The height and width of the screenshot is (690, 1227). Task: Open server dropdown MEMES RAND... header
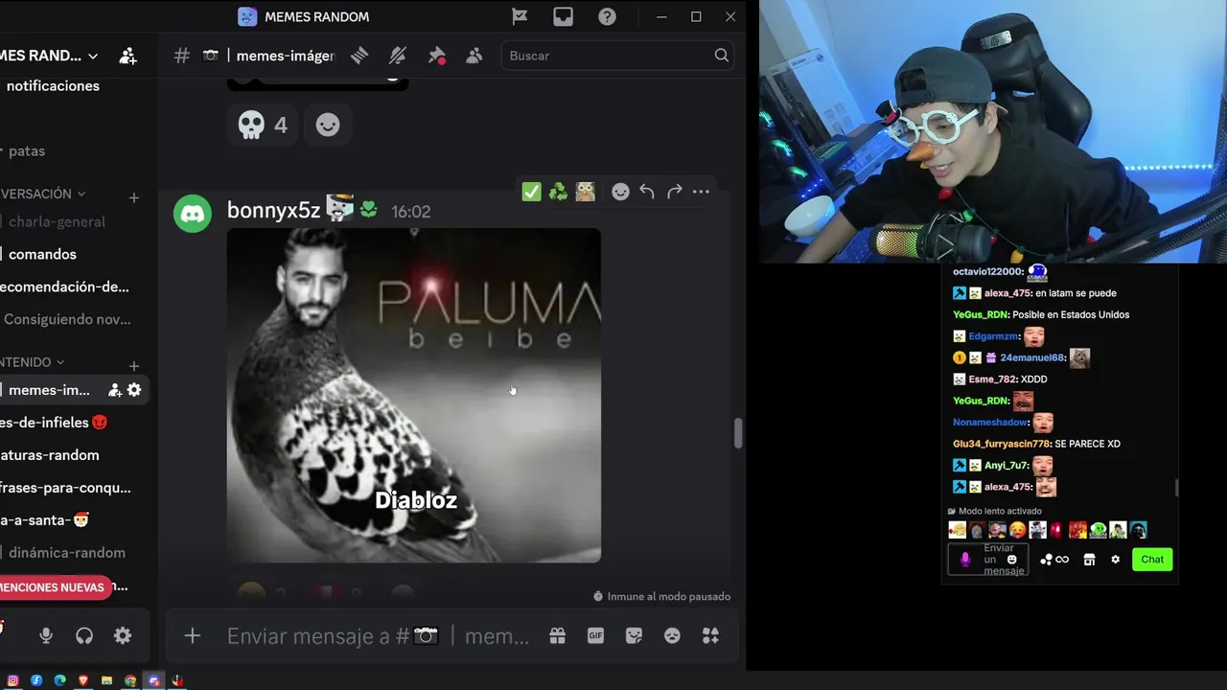[x=50, y=56]
